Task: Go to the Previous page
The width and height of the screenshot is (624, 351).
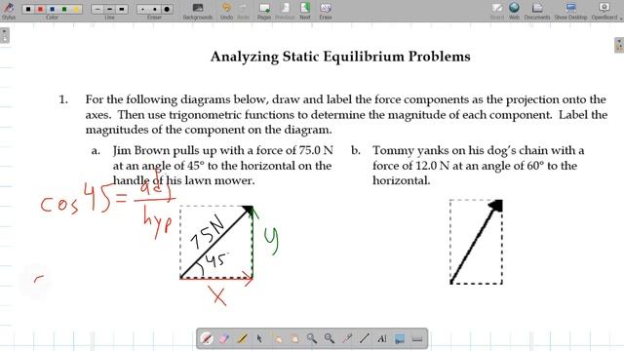Action: click(x=285, y=11)
